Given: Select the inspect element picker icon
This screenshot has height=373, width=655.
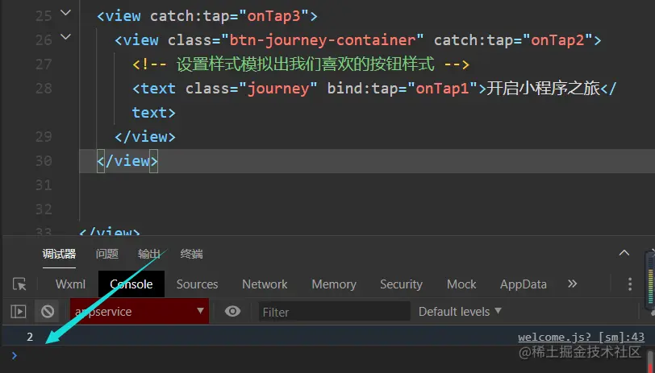Looking at the screenshot, I should [x=19, y=284].
